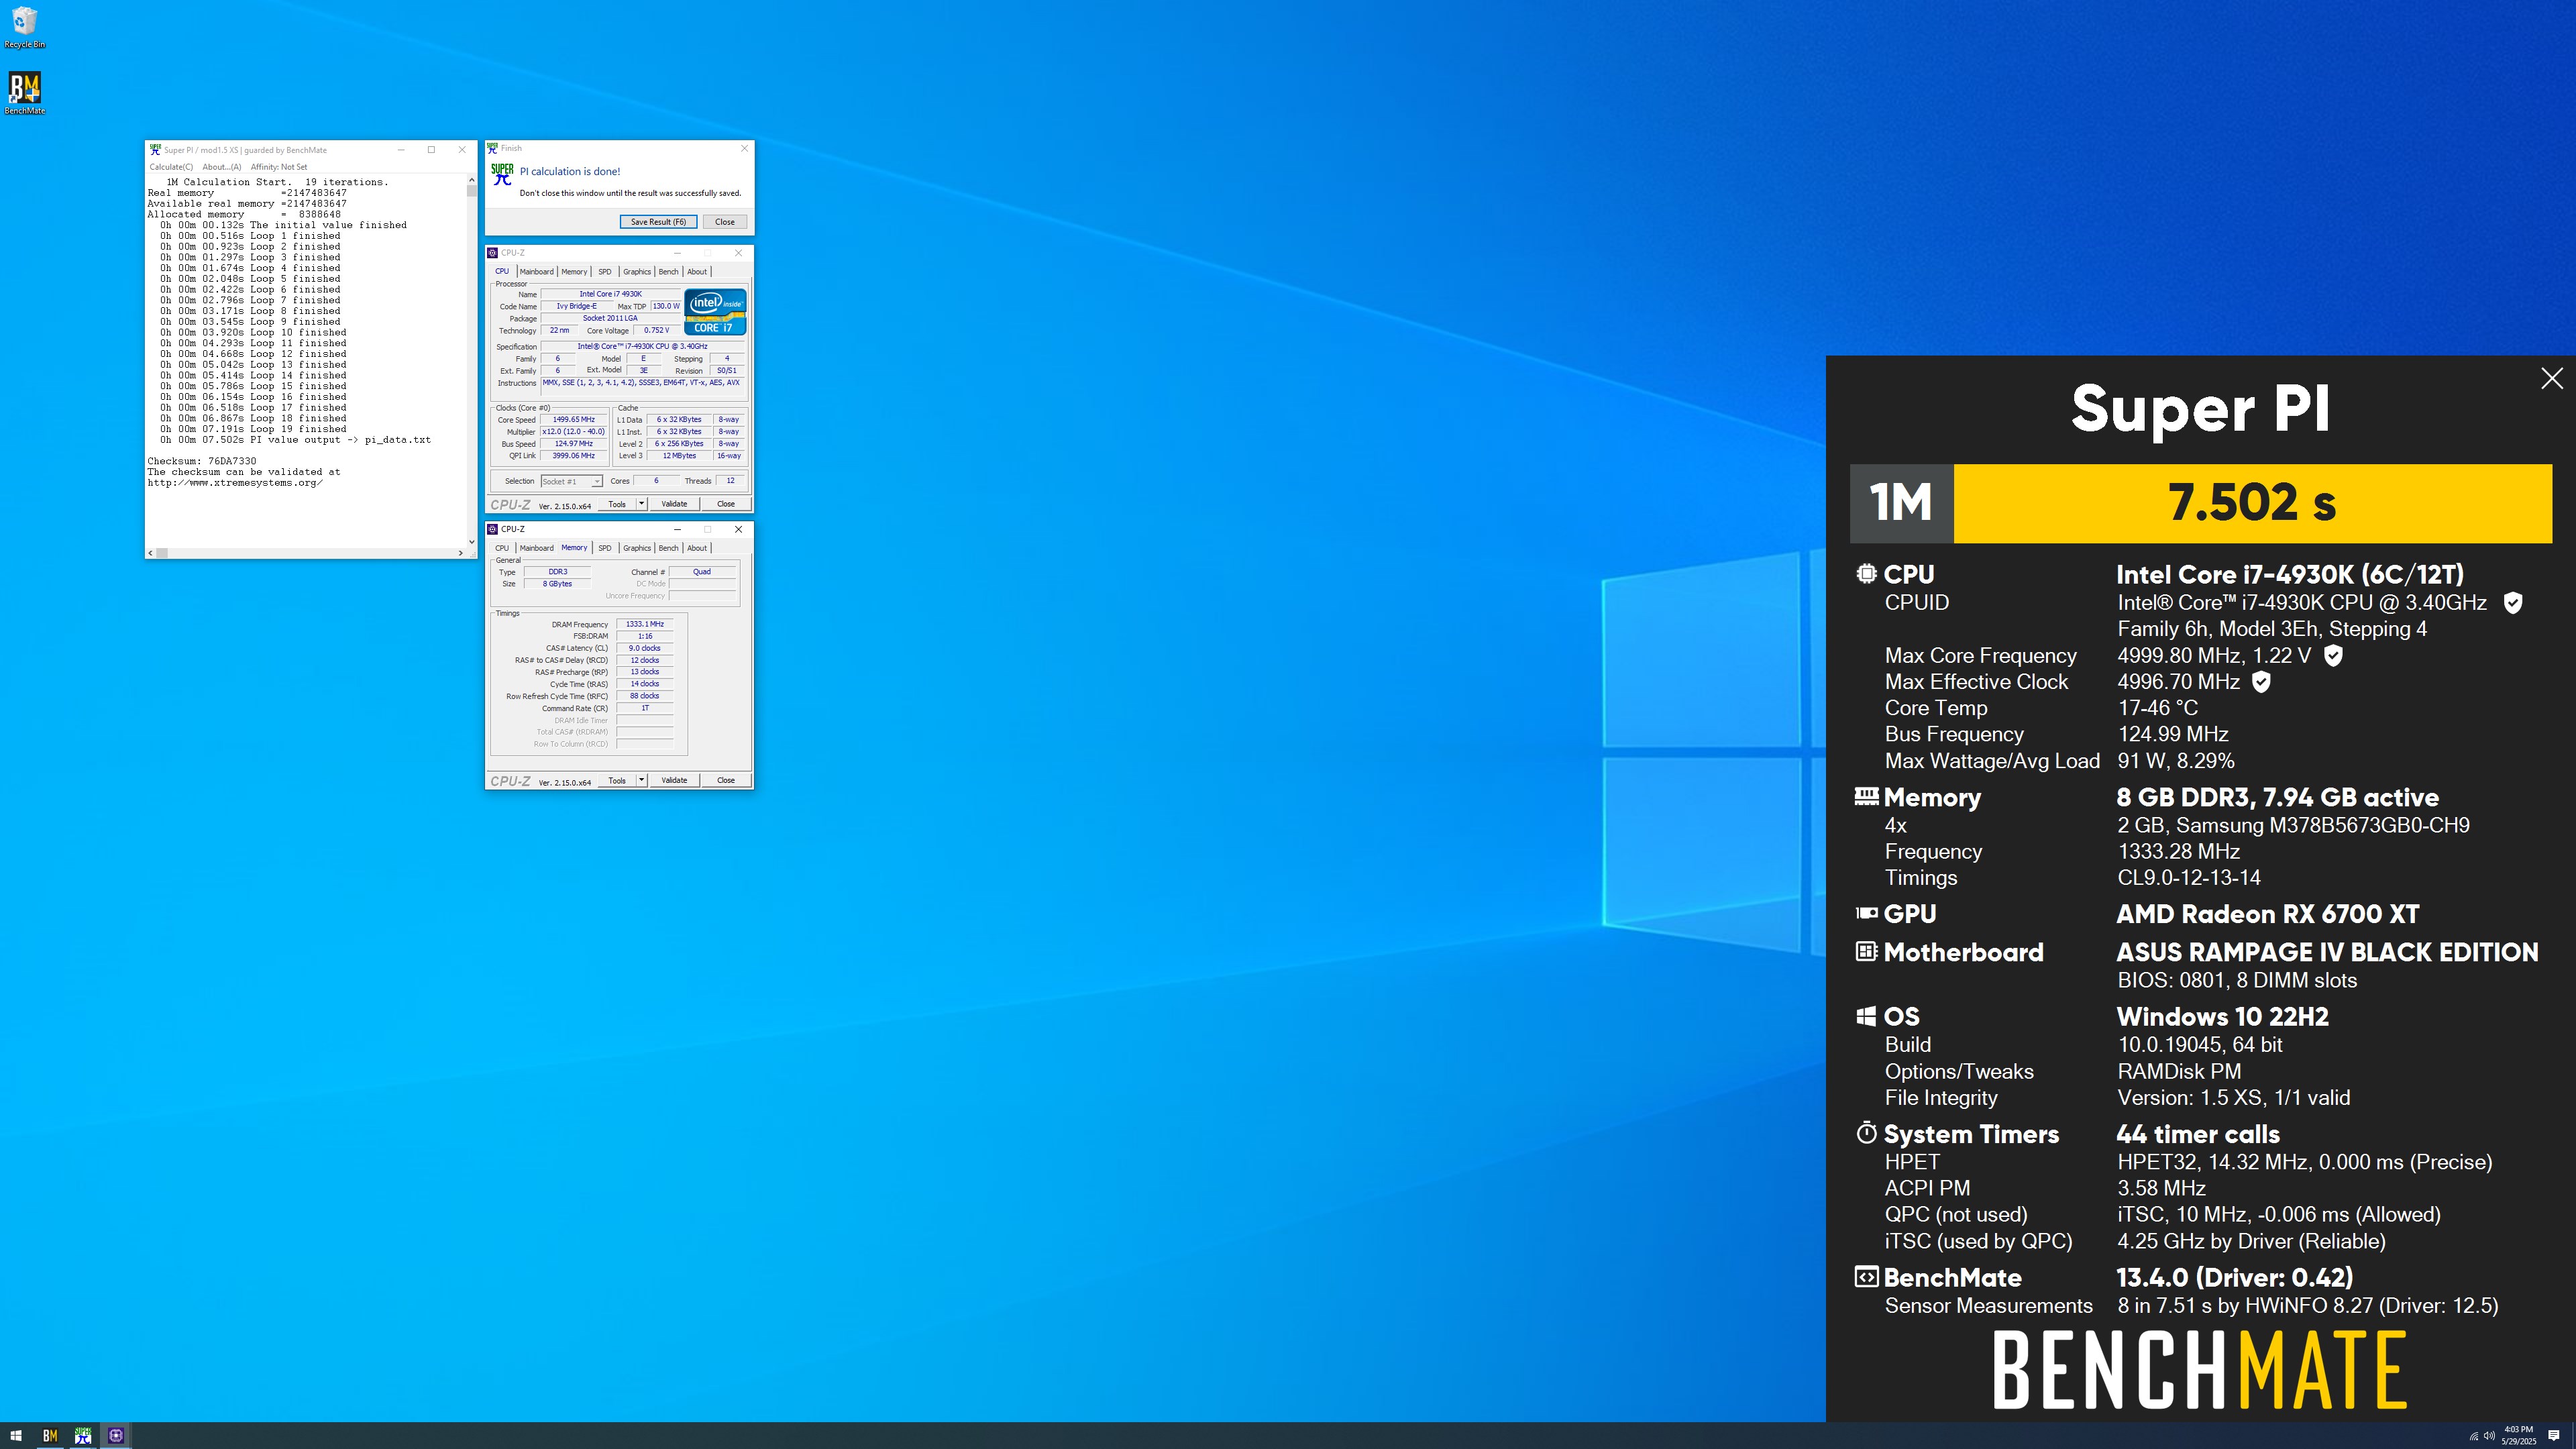
Task: Click Super PI vertical scrollbar down arrow
Action: (471, 542)
